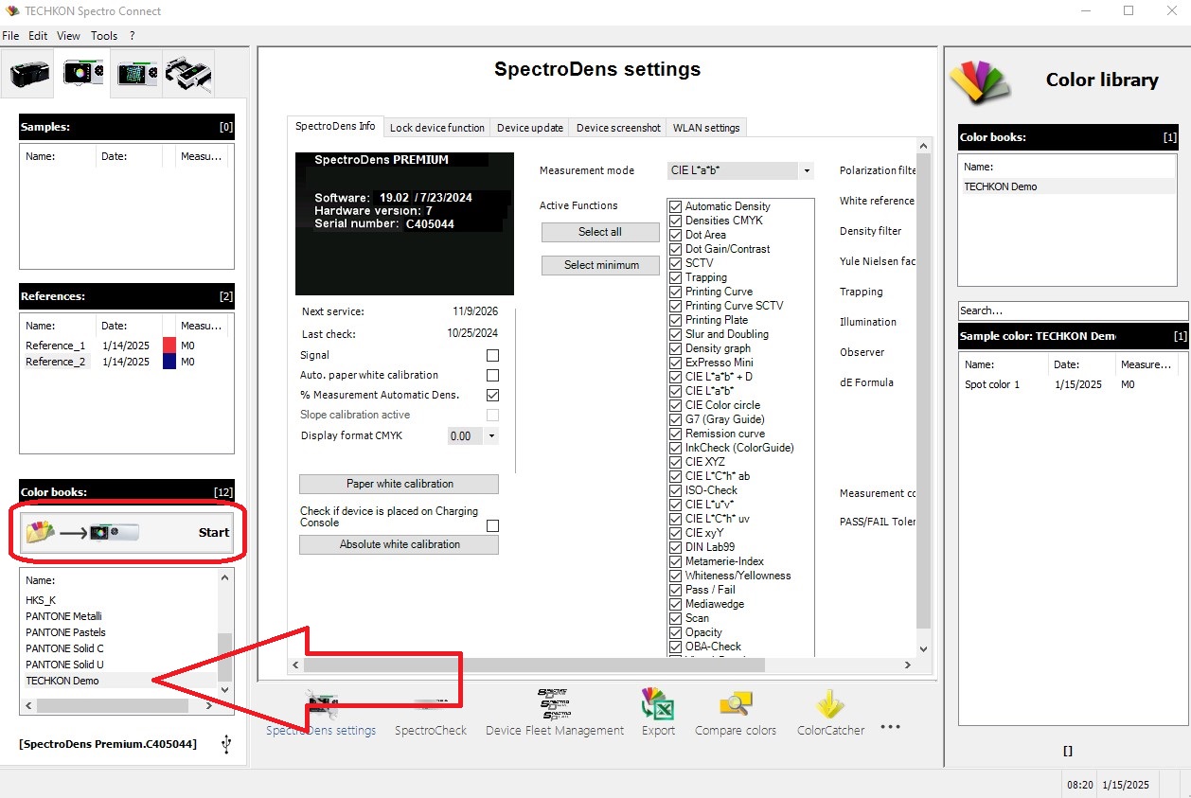
Task: Click settings panel horizontal scrollbar right arrow
Action: pos(909,665)
